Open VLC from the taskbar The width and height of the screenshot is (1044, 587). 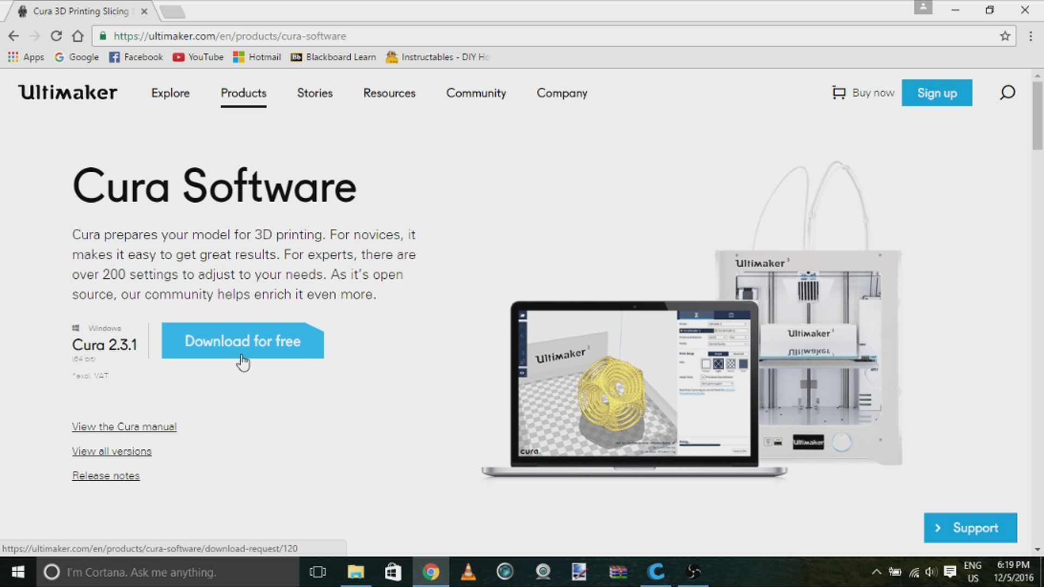click(468, 572)
